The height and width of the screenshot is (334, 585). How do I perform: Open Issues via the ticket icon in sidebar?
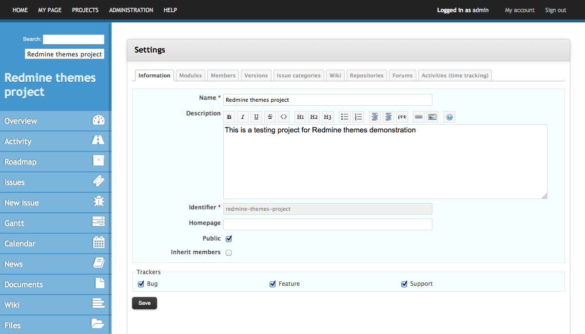(x=98, y=182)
